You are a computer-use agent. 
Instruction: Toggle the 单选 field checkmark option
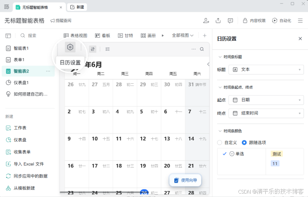[x=225, y=154]
